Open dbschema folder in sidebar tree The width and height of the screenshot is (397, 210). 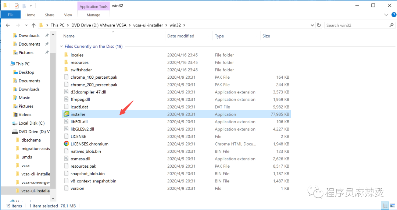[28, 140]
